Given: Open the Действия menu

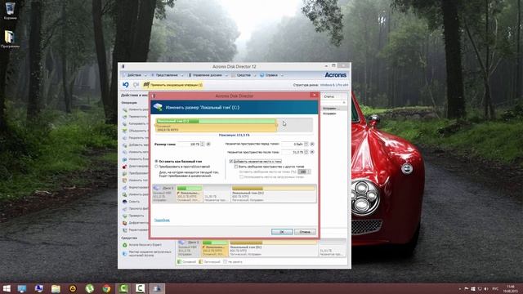Looking at the screenshot, I should (x=134, y=75).
